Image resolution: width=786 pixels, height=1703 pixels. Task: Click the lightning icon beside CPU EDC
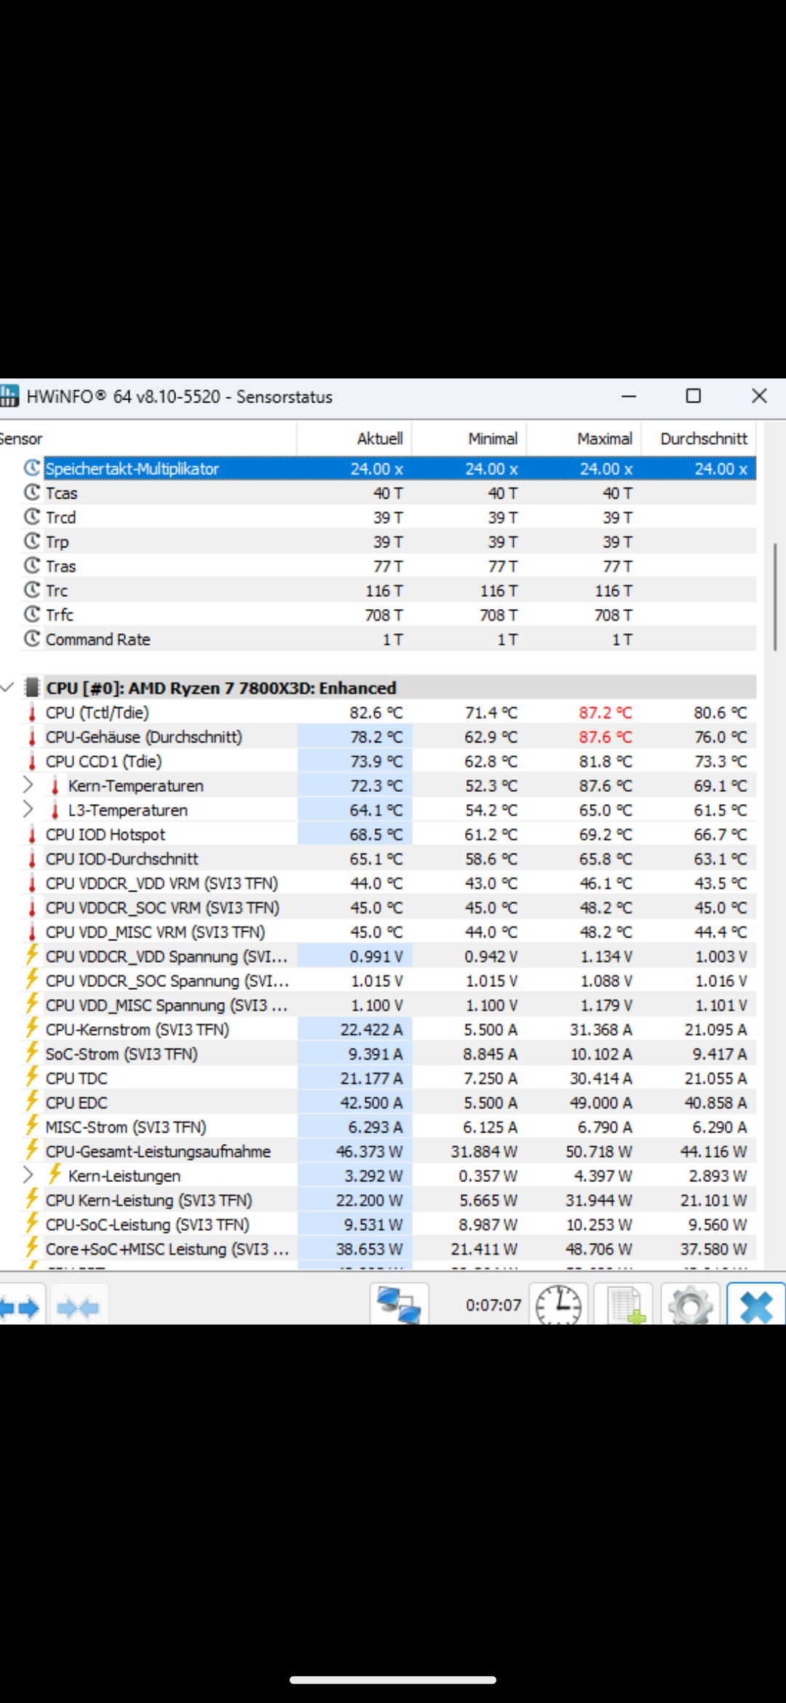32,1102
